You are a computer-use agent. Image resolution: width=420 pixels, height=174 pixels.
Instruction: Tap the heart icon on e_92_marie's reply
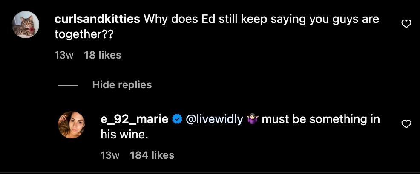406,124
